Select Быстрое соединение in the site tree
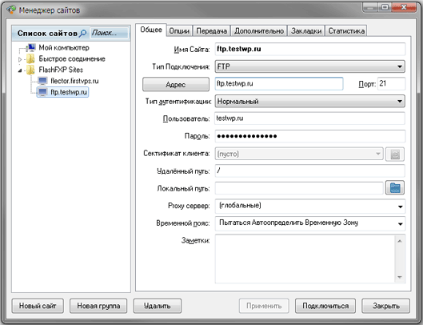The width and height of the screenshot is (423, 325). pos(72,59)
